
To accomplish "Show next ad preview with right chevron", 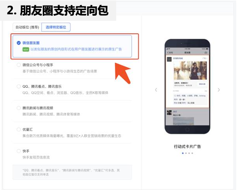I will 219,90.
